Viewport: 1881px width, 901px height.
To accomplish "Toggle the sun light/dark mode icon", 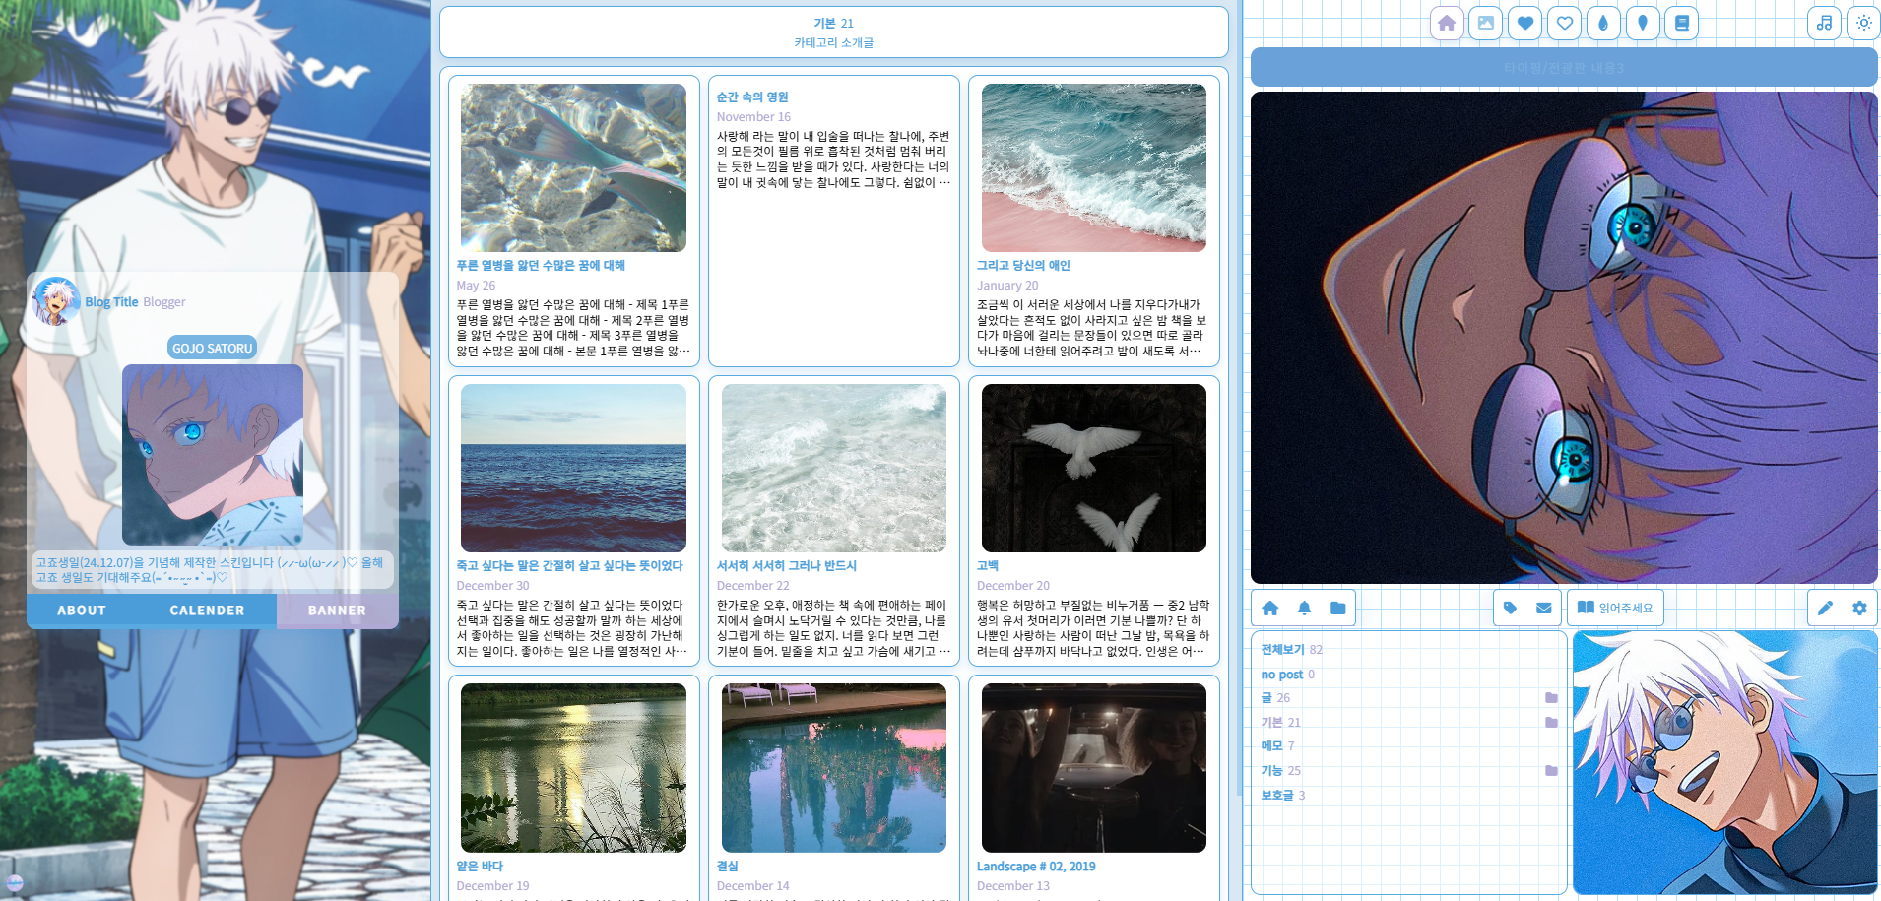I will (x=1864, y=23).
